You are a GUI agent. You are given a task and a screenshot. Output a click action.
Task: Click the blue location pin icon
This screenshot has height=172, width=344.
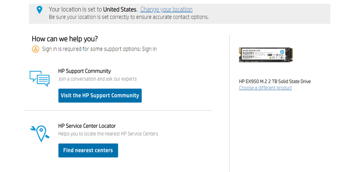point(40,9)
